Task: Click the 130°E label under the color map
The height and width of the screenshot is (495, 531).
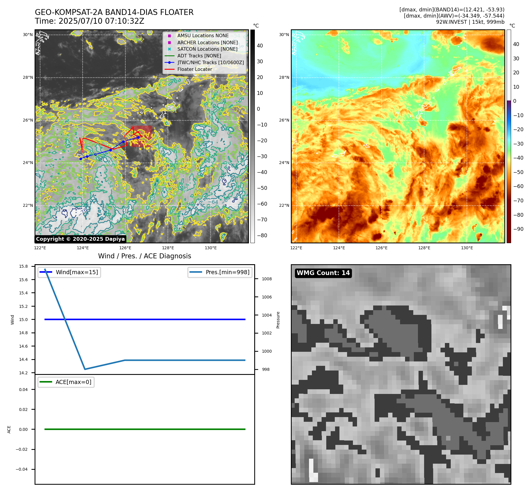Action: point(467,248)
